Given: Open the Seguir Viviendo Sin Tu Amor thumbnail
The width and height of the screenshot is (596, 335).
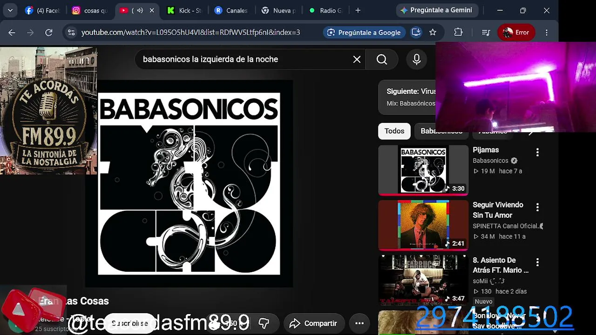Looking at the screenshot, I should tap(423, 225).
